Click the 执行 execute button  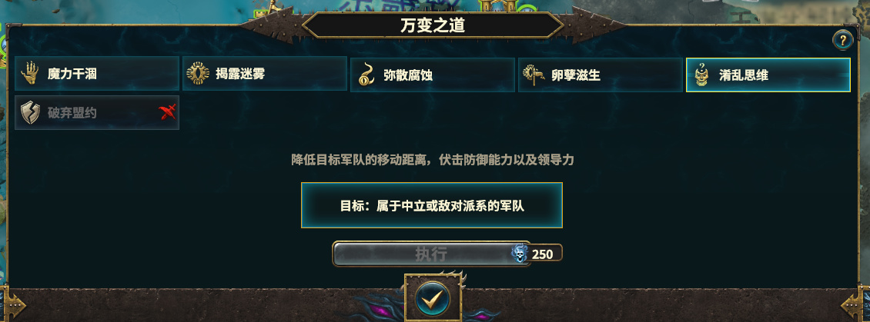pos(431,254)
